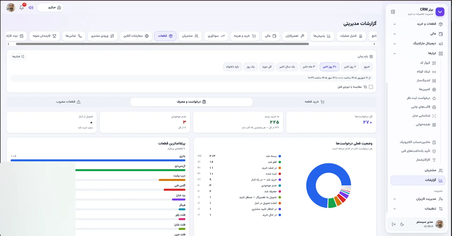Click the کل درخواست‌ها stat card
Image resolution: width=452 pixels, height=236 pixels.
tap(331, 122)
